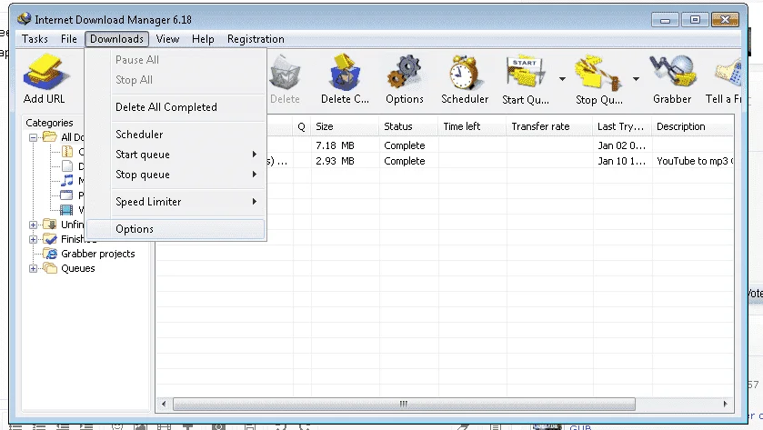Click the Add URL toolbar icon
This screenshot has height=430, width=763.
[x=45, y=72]
